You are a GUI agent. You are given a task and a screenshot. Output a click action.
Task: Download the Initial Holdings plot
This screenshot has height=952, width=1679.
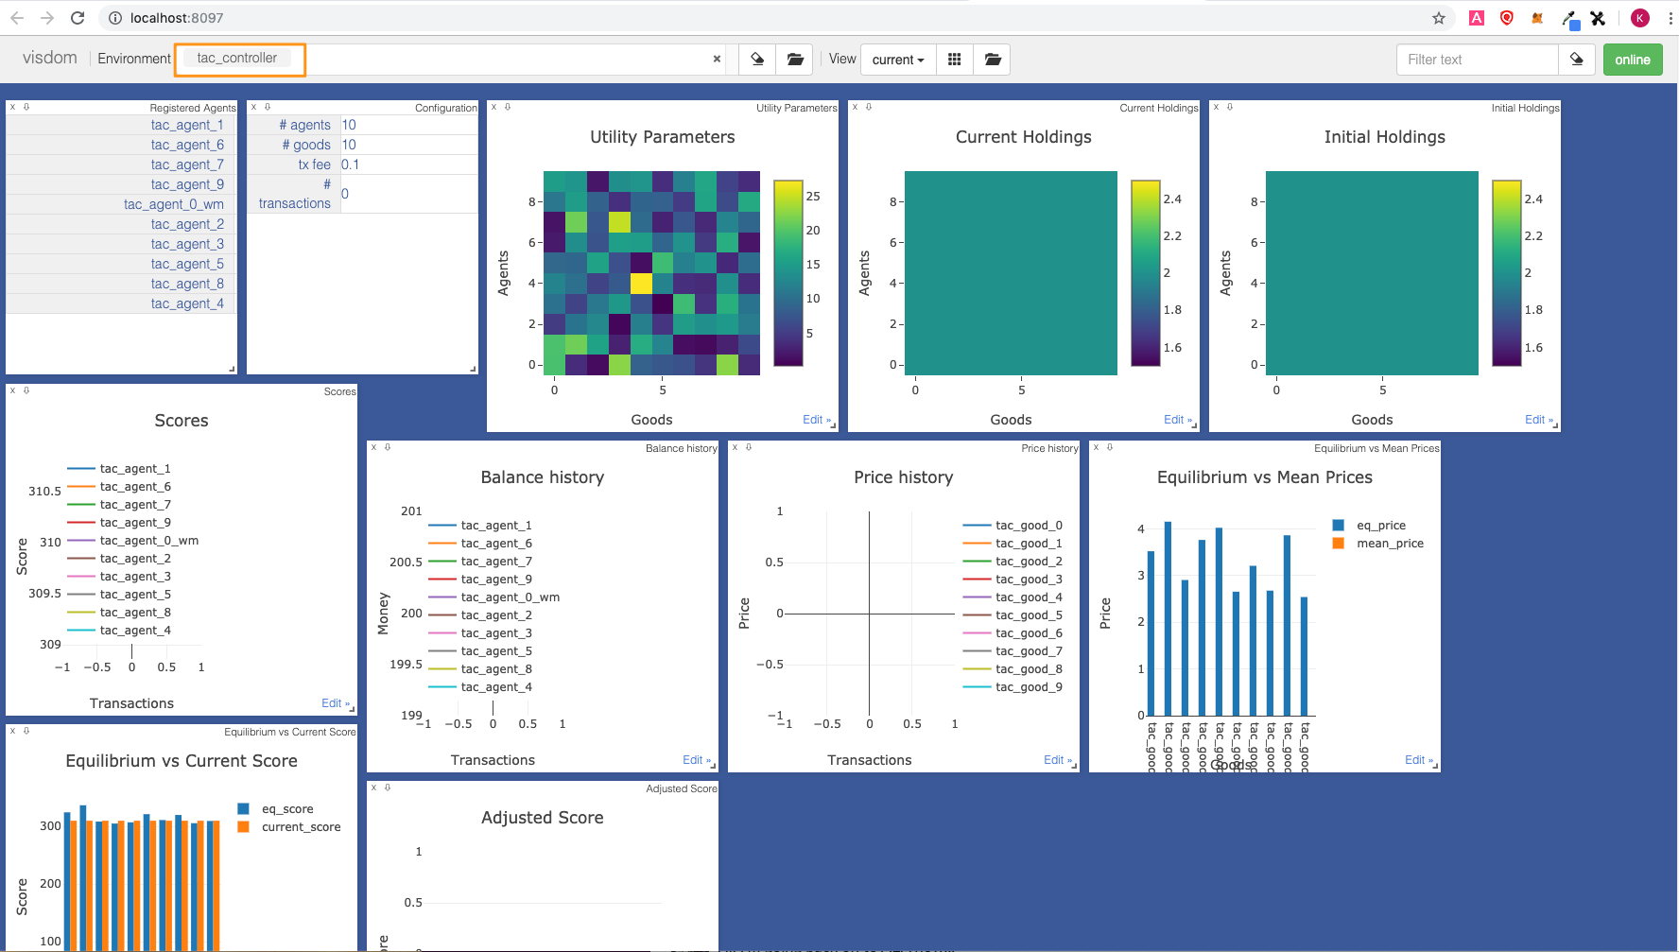pyautogui.click(x=1230, y=107)
